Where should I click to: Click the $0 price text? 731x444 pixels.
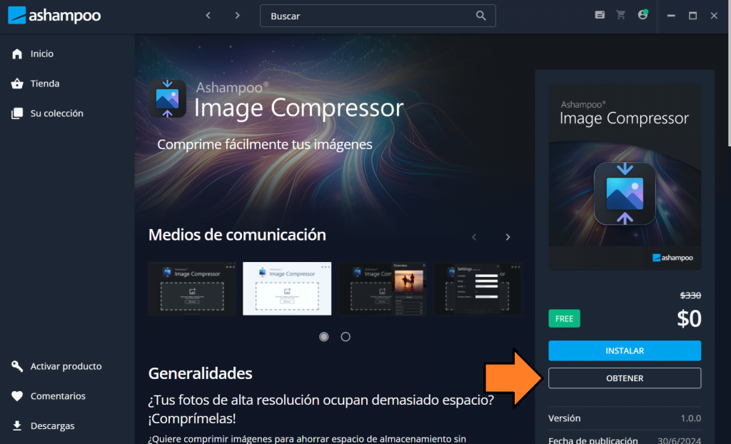(689, 318)
